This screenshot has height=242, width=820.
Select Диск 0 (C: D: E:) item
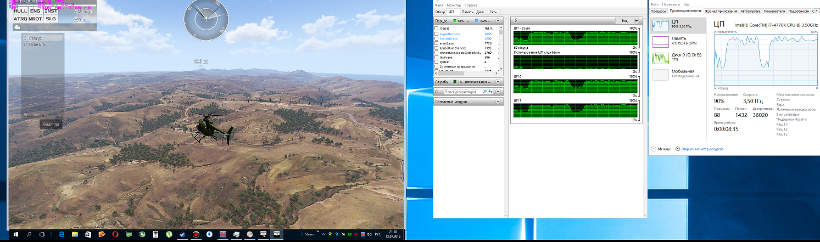[x=678, y=58]
